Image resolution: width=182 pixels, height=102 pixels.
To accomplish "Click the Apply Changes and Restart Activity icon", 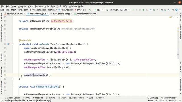I will tap(136, 10).
